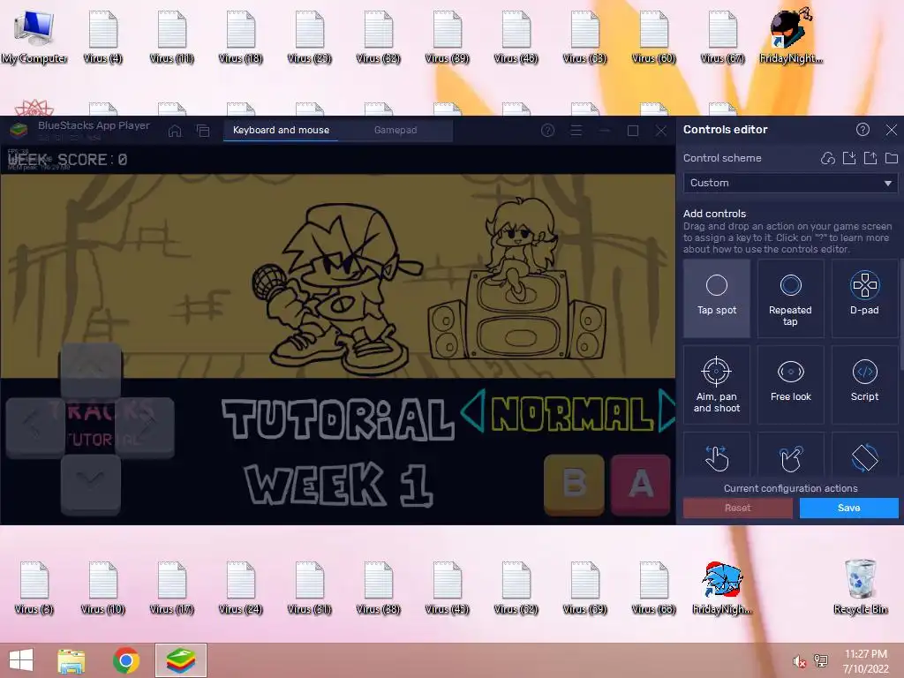Image resolution: width=904 pixels, height=678 pixels.
Task: Launch Chrome from the taskbar
Action: point(125,660)
